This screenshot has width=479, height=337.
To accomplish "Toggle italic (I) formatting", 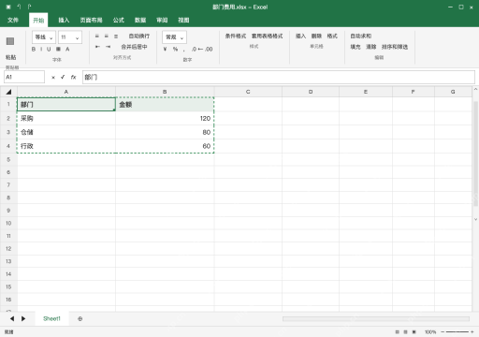I will coord(41,49).
